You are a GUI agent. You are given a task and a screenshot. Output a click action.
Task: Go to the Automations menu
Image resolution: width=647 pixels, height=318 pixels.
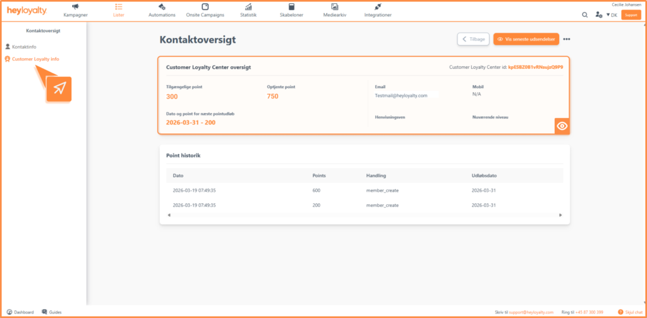click(x=162, y=15)
